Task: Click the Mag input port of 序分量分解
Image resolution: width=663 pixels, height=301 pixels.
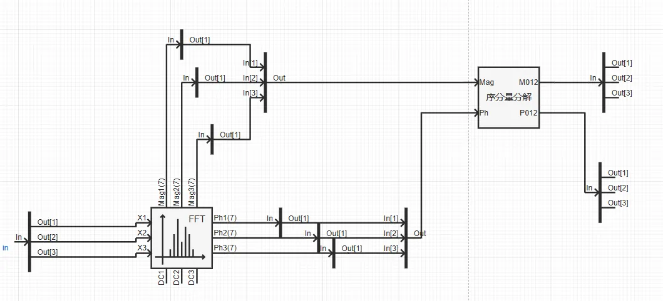Action: coord(487,82)
